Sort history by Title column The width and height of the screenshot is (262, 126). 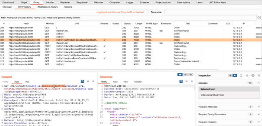[x=188, y=24]
